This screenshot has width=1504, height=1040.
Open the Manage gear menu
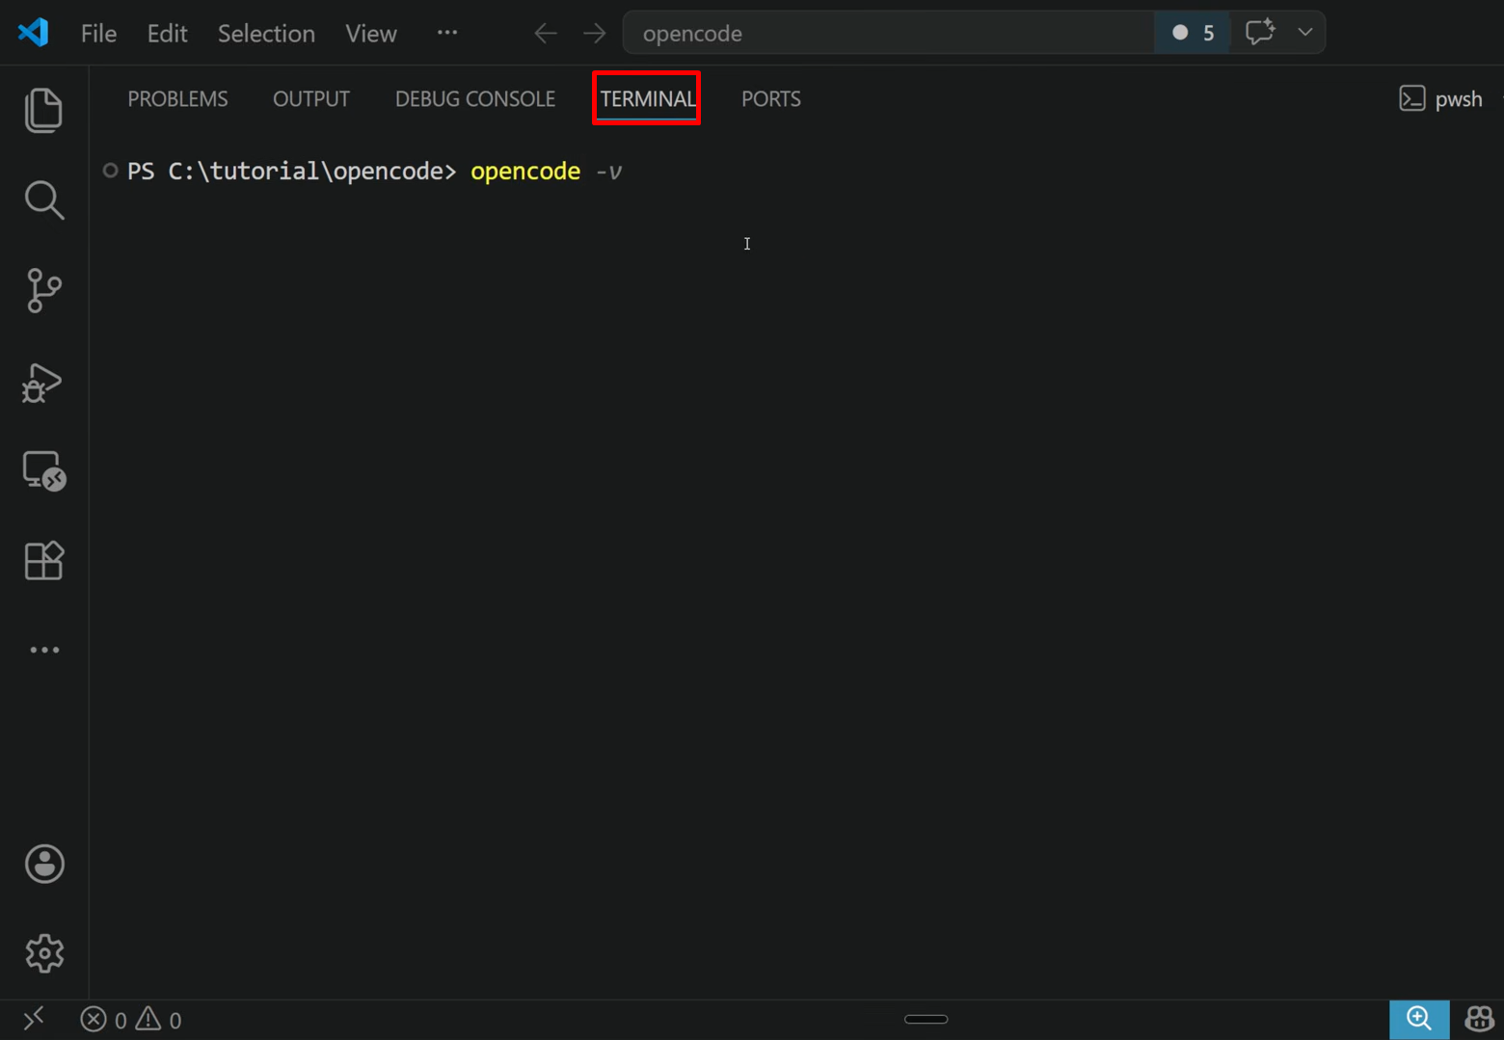pos(44,953)
